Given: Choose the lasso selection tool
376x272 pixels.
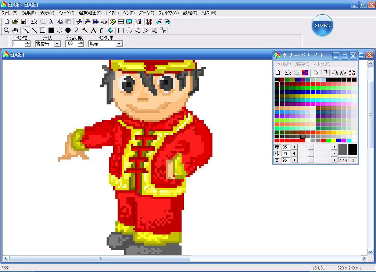Looking at the screenshot, I should click(138, 31).
